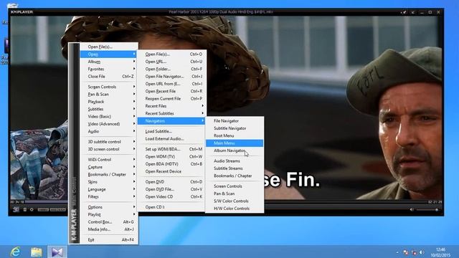Viewport: 459px width, 258px height.
Task: Open the Playlist submenu
Action: coord(109,214)
